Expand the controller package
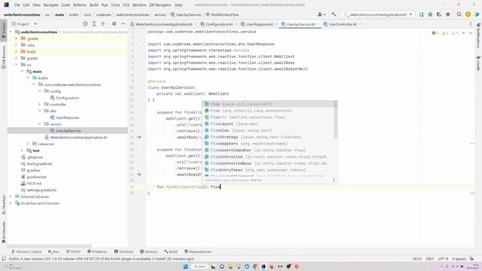 pyautogui.click(x=40, y=104)
